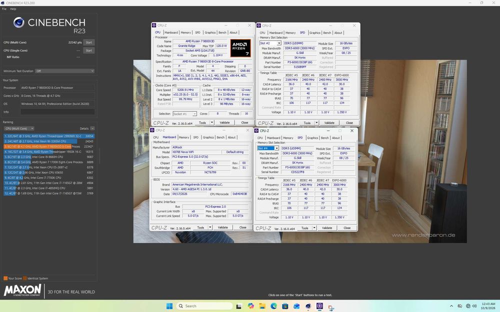500x312 pixels.
Task: Click the Identical System legend swatch
Action: point(25,278)
